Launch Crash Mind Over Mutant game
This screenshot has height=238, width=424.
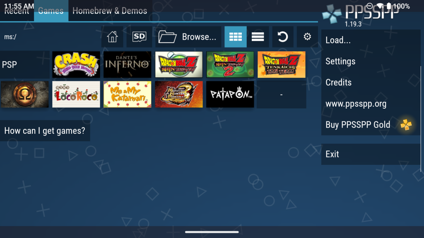click(x=76, y=64)
